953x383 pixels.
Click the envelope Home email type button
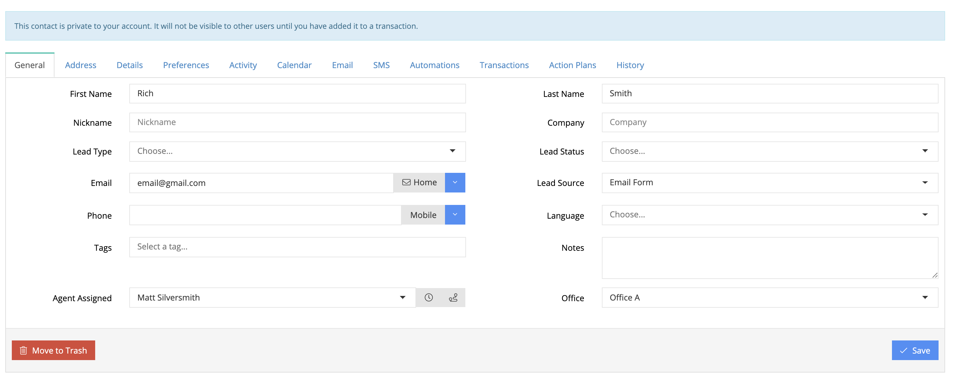tap(419, 183)
